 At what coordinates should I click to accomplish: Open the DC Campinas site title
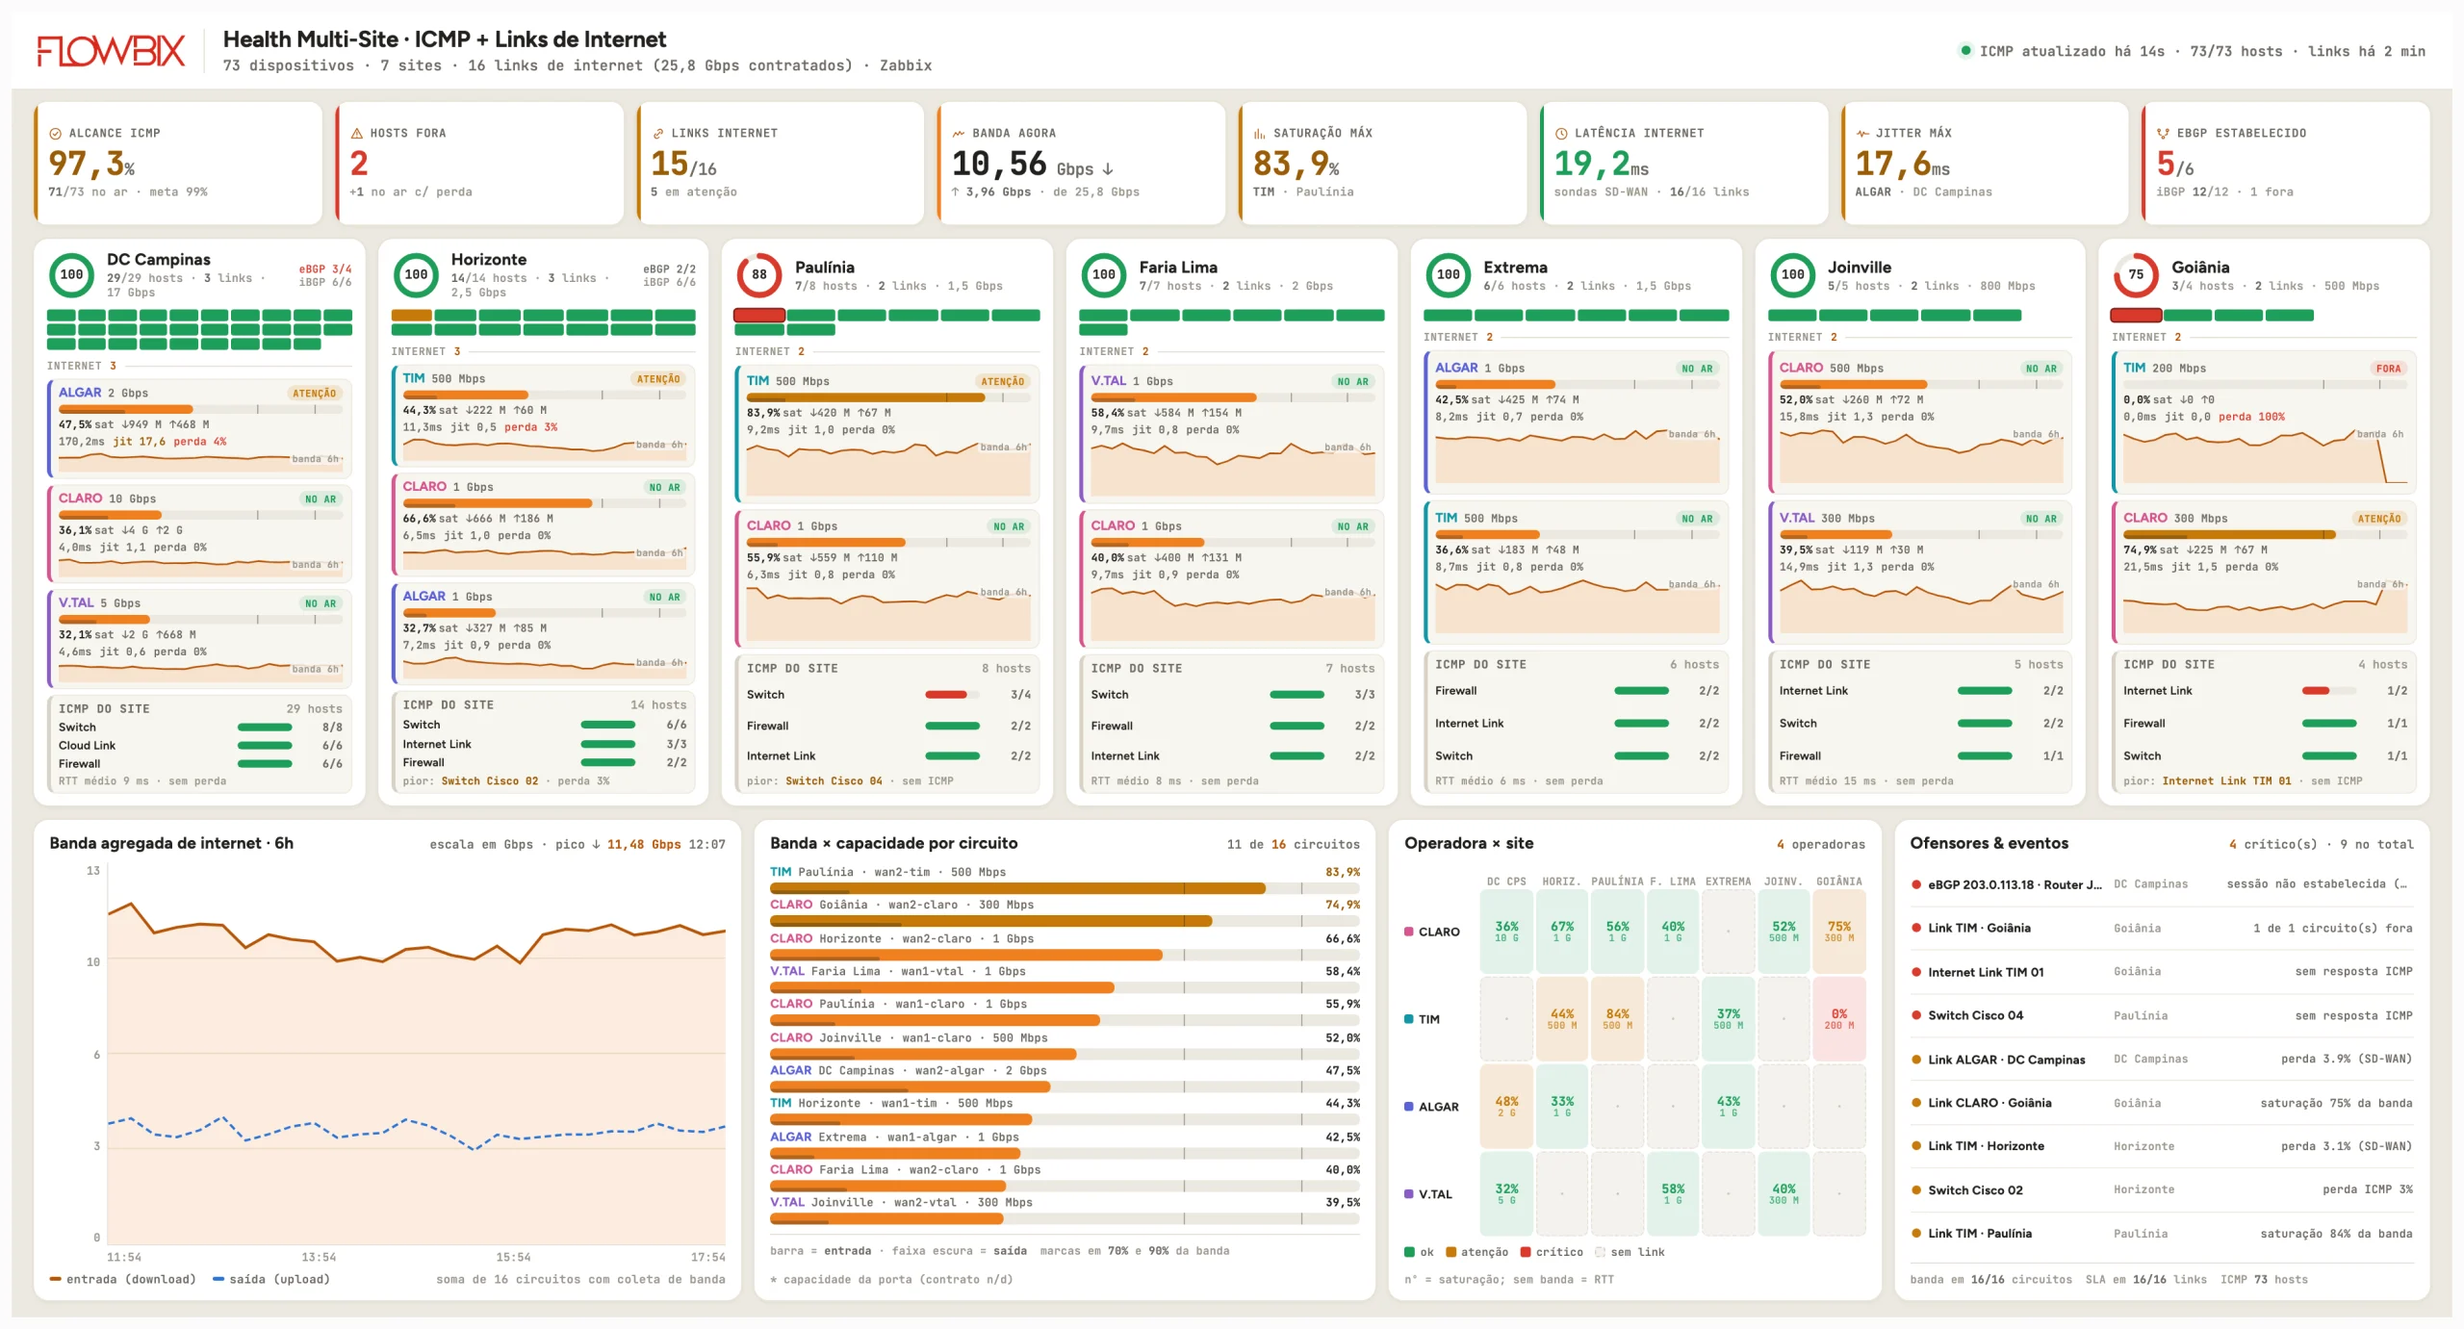[x=159, y=260]
